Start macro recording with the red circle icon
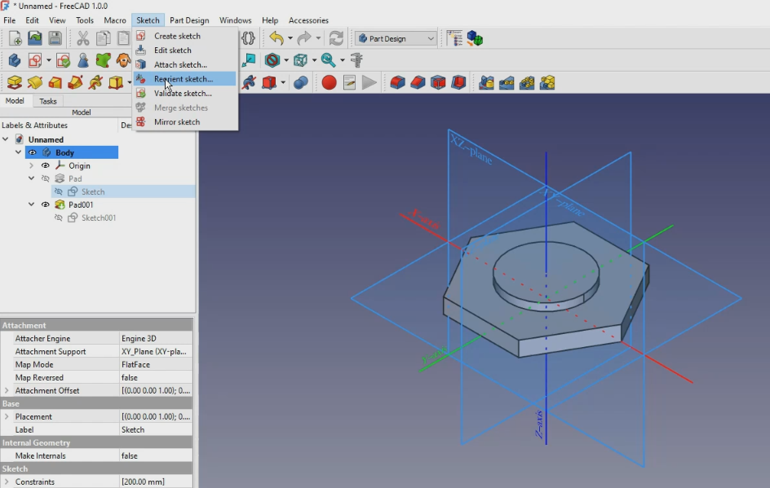This screenshot has width=770, height=488. click(330, 82)
